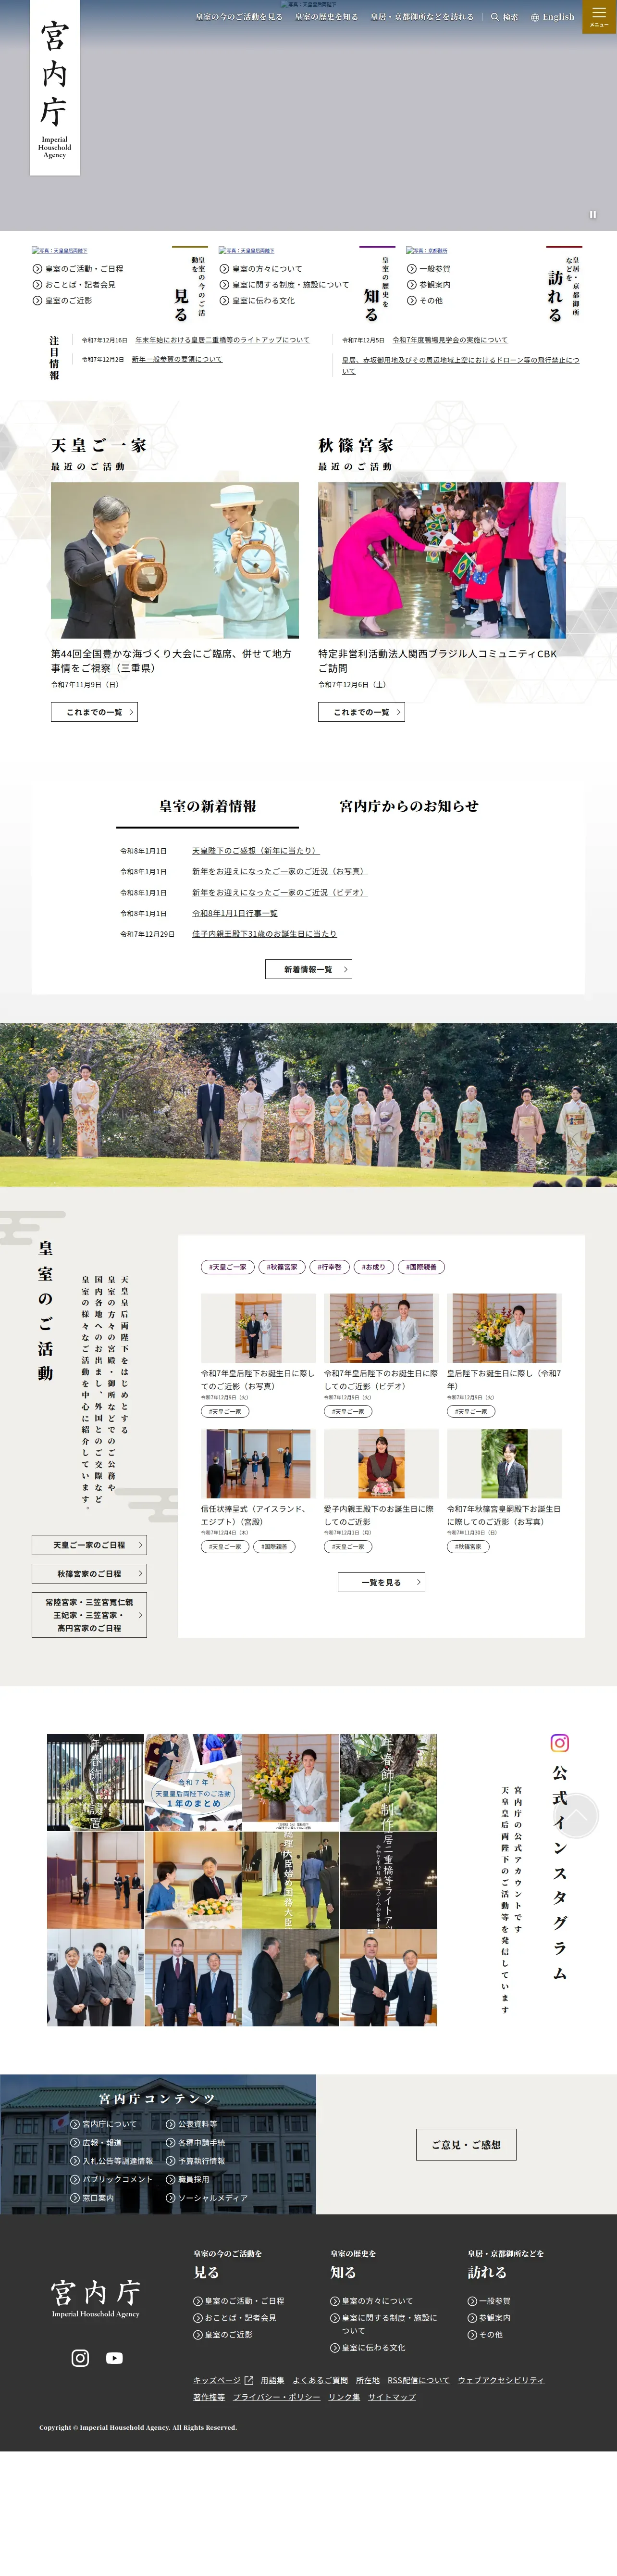Open 天皇陛下のご感想（新年に当たり） news item
This screenshot has width=617, height=2576.
[x=255, y=851]
